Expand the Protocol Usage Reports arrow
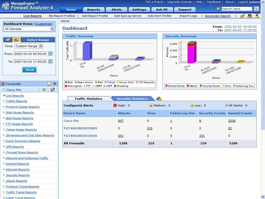265x199 pixels. [4, 106]
